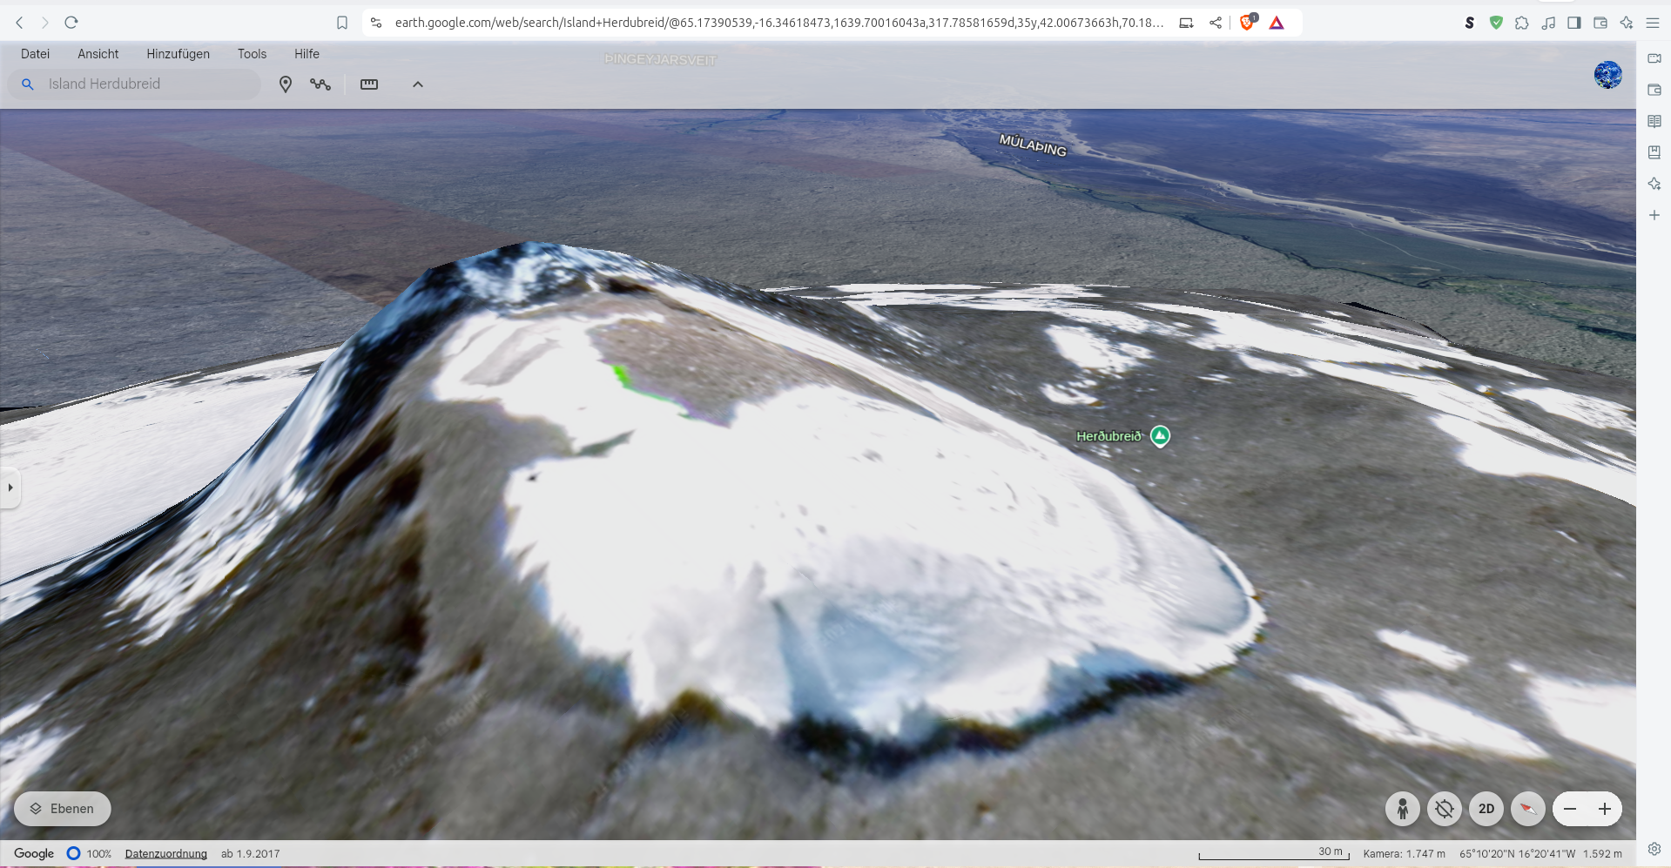1671x868 pixels.
Task: Draw a path or polygon tool
Action: pyautogui.click(x=320, y=84)
